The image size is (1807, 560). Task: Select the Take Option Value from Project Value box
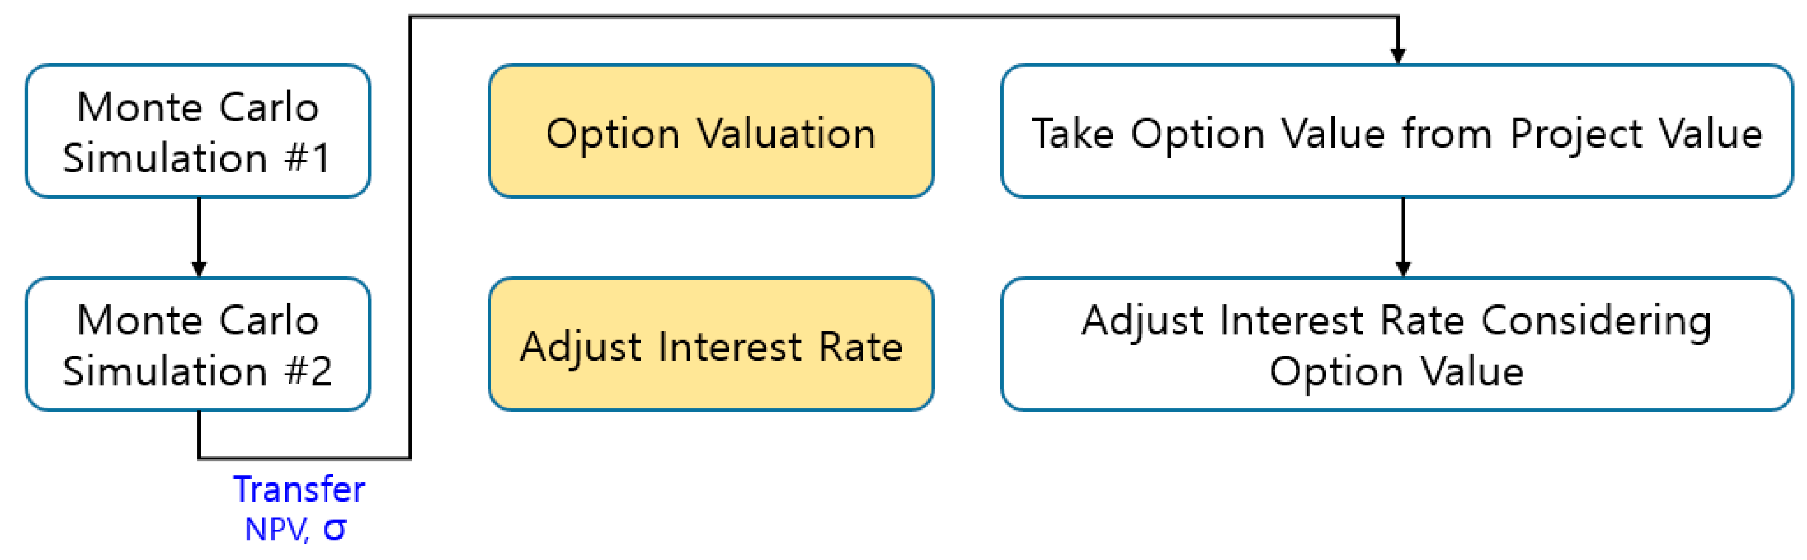pos(1396,131)
